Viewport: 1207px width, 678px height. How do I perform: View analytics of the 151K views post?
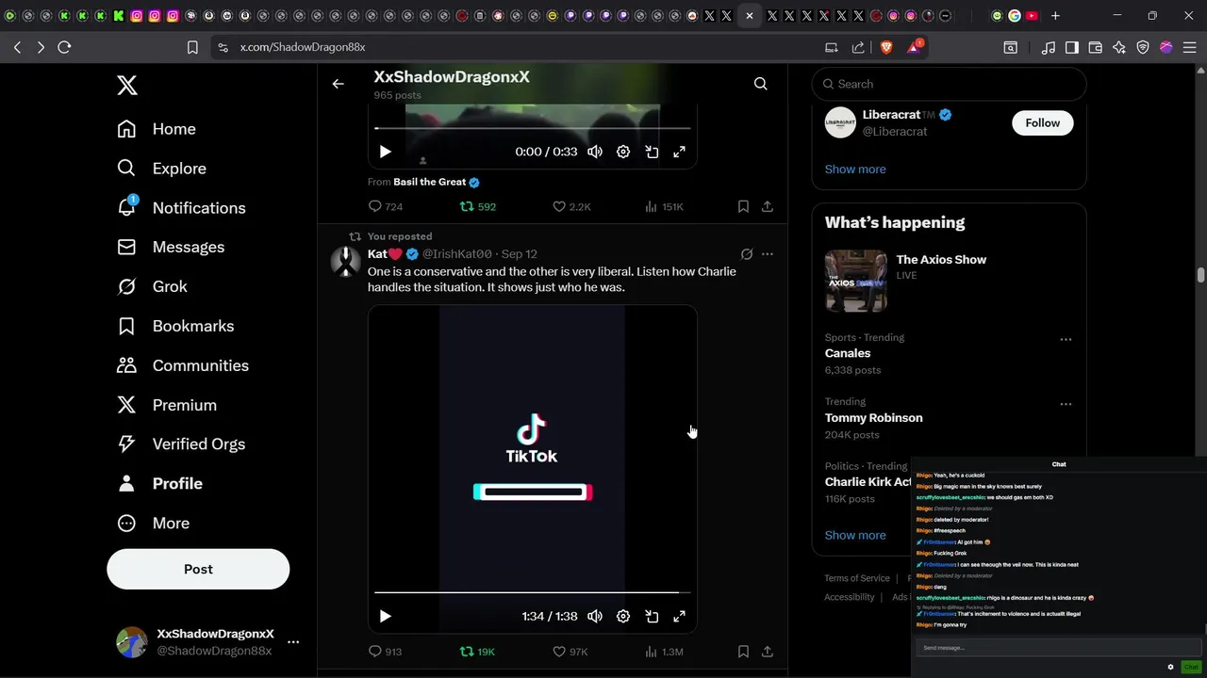[x=664, y=206]
